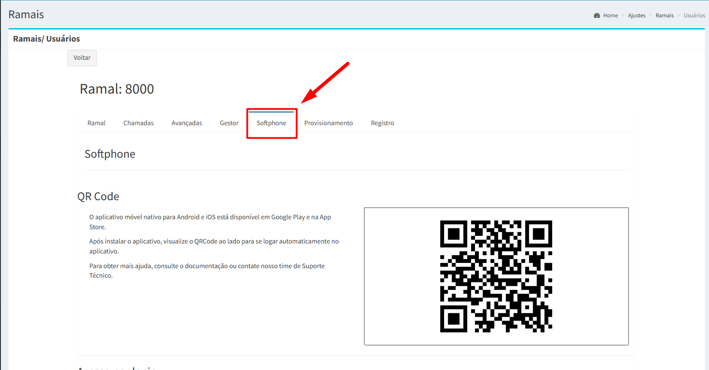Click the paragraph mentioning Suporte Técnico
Image resolution: width=709 pixels, height=370 pixels.
[x=207, y=270]
